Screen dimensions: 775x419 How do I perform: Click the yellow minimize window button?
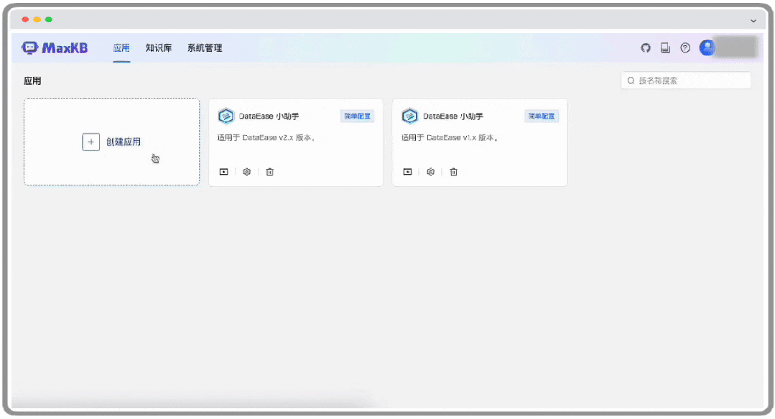37,20
